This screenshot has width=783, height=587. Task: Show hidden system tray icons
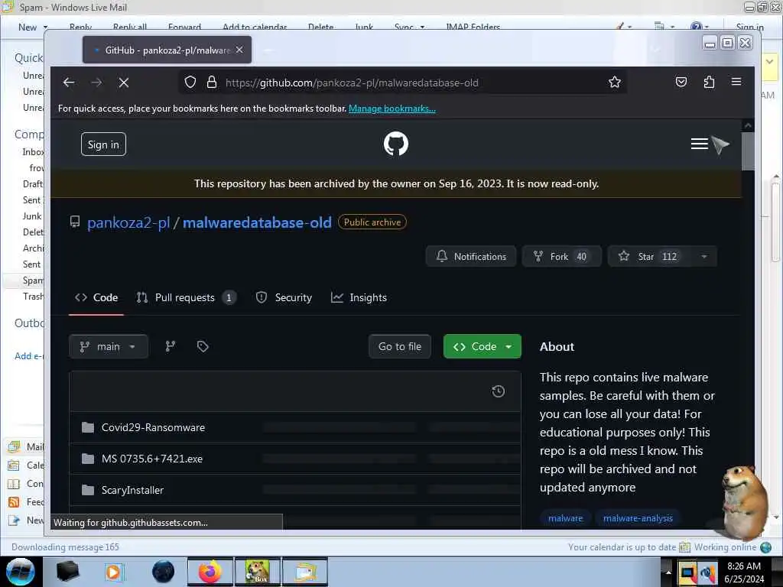tap(668, 572)
